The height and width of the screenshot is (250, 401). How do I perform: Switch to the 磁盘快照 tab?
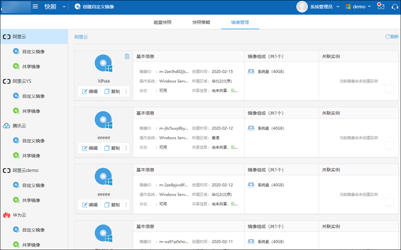click(x=162, y=22)
